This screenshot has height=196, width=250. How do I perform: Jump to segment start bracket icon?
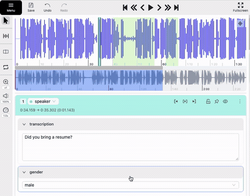pos(176,102)
